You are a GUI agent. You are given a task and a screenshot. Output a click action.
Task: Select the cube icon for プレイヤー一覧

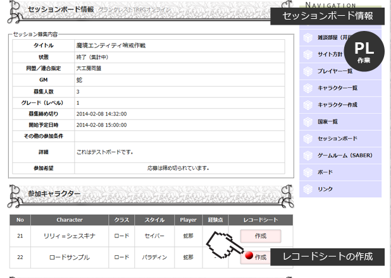(x=308, y=71)
